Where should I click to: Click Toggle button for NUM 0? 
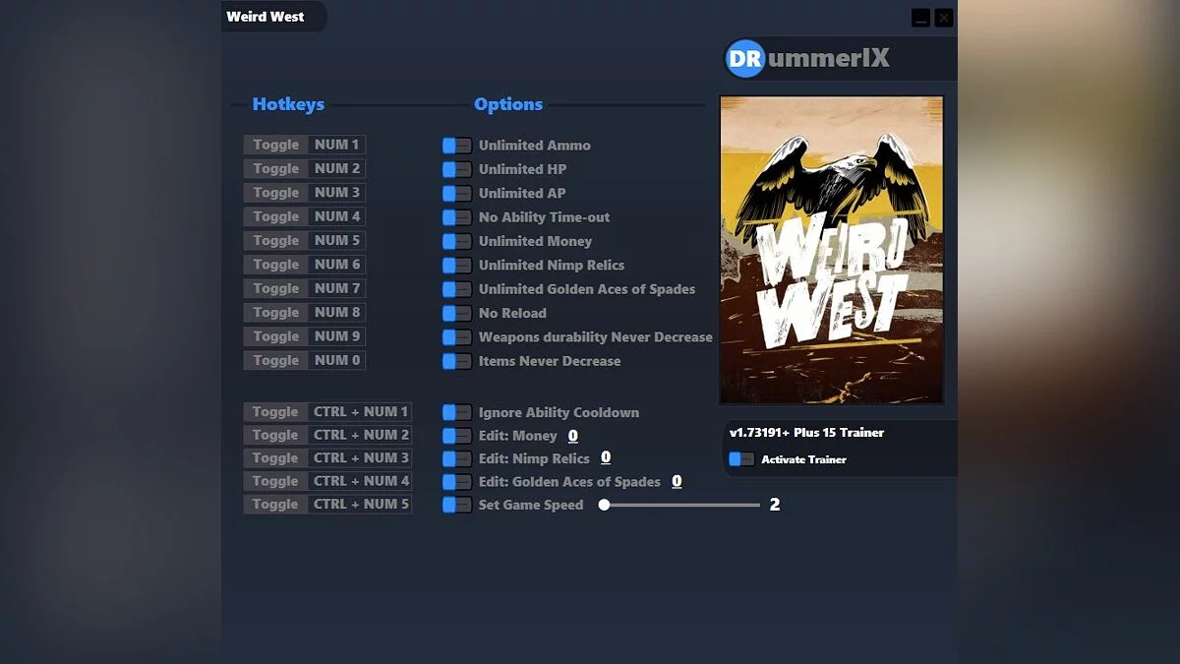coord(275,360)
